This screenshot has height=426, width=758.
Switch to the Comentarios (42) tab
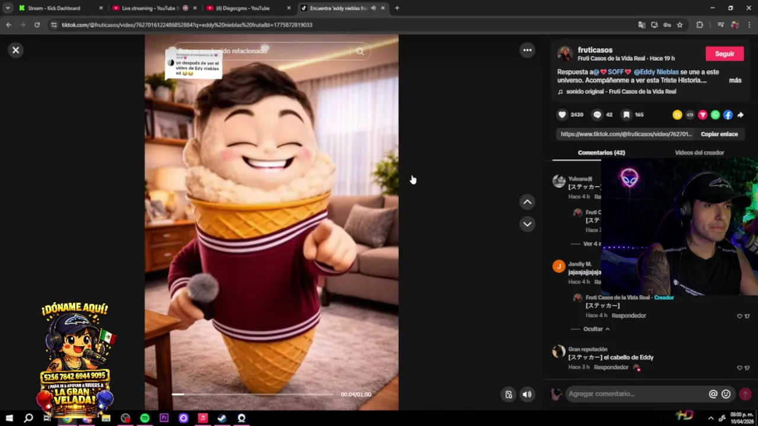(x=601, y=153)
